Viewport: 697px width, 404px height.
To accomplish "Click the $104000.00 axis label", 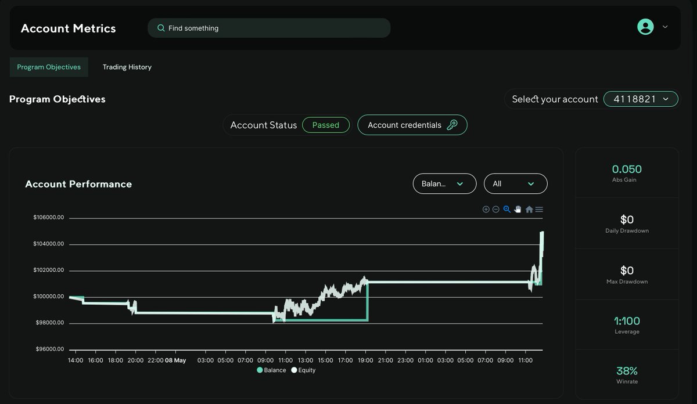I will [x=49, y=244].
